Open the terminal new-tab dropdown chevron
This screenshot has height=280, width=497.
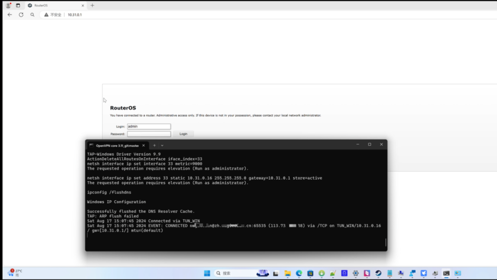pyautogui.click(x=161, y=145)
